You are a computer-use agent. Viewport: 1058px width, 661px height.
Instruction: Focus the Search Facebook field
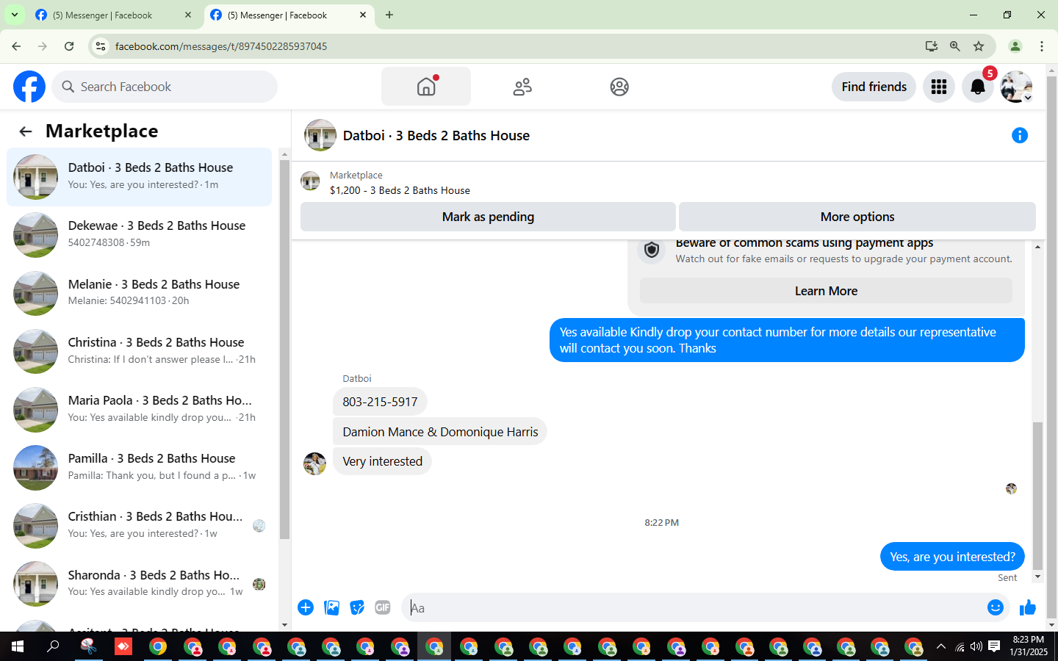(165, 87)
